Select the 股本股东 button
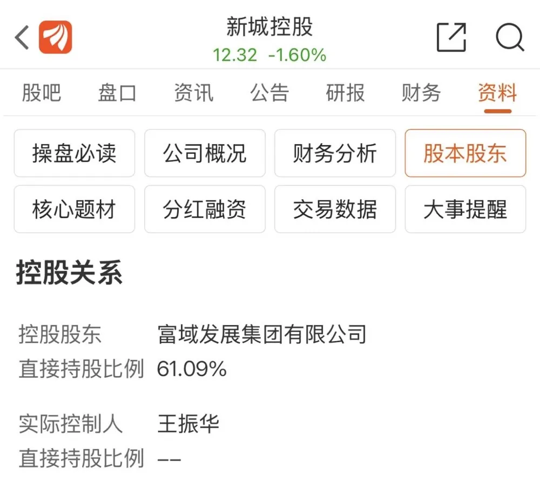The image size is (540, 488). (465, 153)
